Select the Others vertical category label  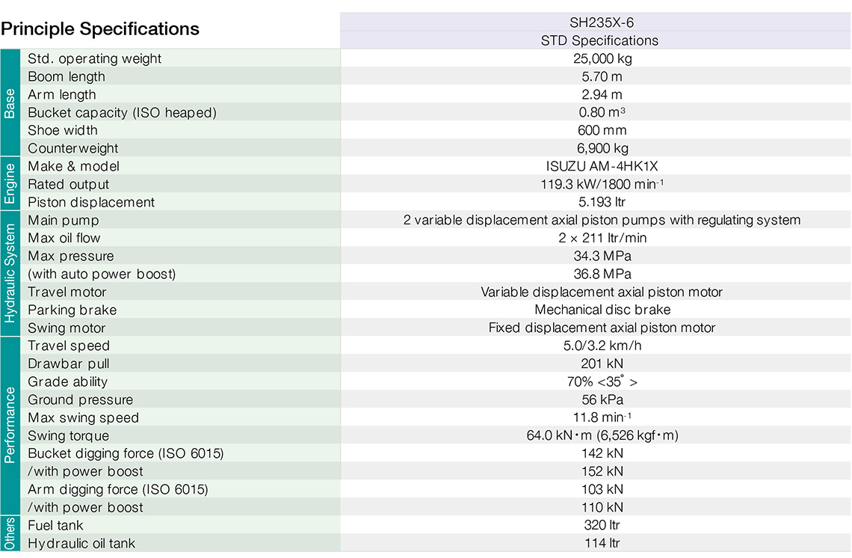click(10, 534)
